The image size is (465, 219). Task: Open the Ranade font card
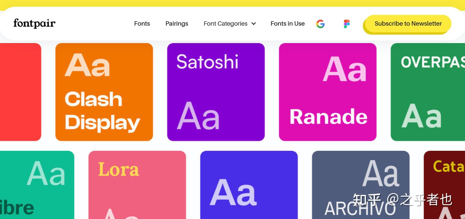[328, 92]
